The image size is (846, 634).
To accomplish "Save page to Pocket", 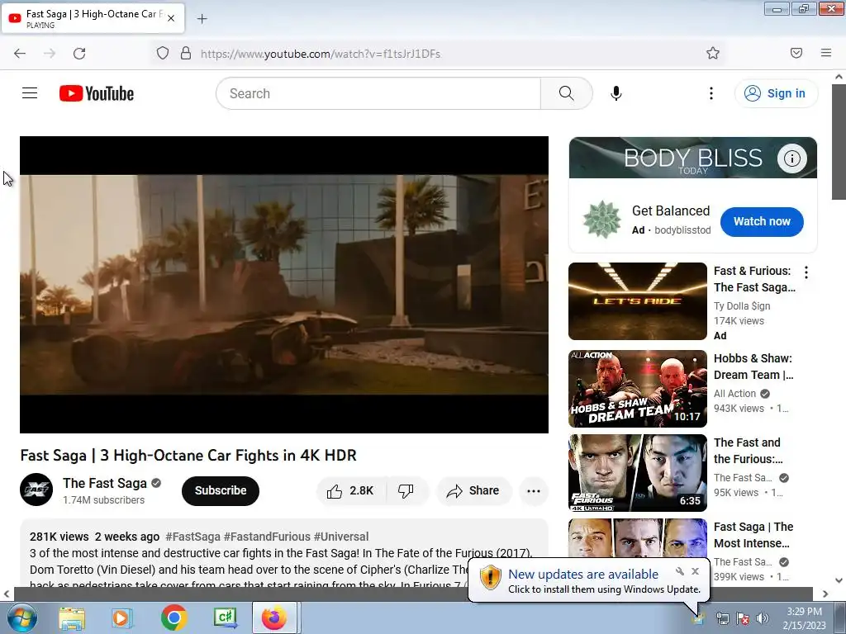I will tap(796, 53).
